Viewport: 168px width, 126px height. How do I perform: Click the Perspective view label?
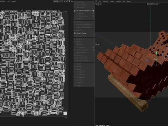click(x=99, y=4)
